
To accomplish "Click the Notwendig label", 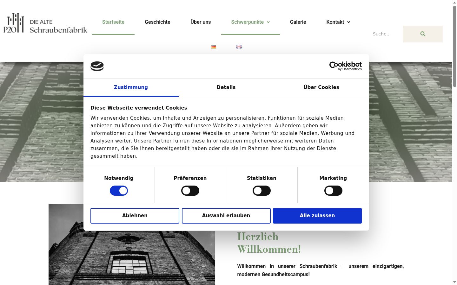I will coord(119,178).
